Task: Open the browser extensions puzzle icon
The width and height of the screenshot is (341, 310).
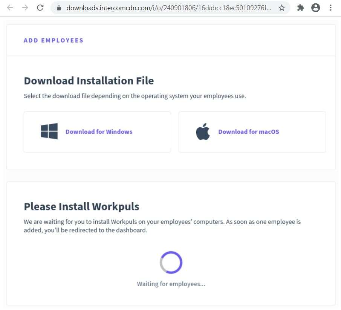Action: [x=300, y=7]
